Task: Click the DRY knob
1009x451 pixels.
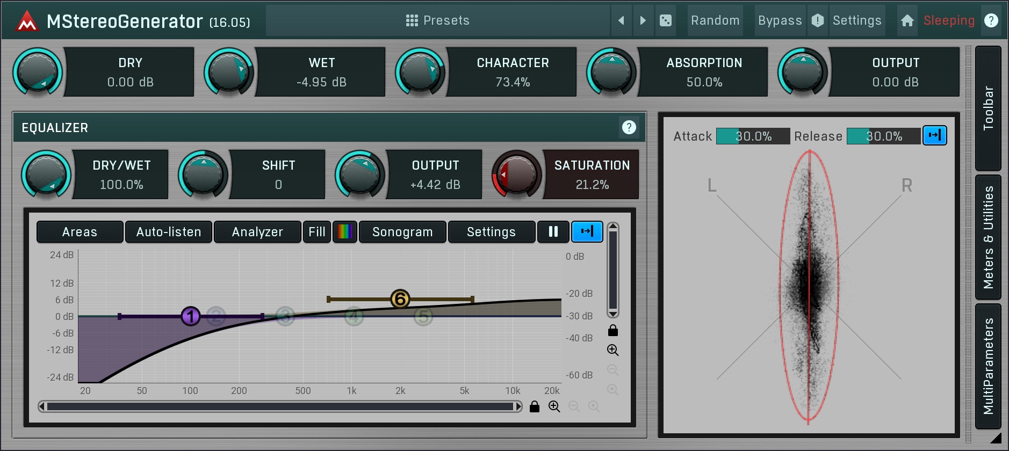Action: click(38, 72)
